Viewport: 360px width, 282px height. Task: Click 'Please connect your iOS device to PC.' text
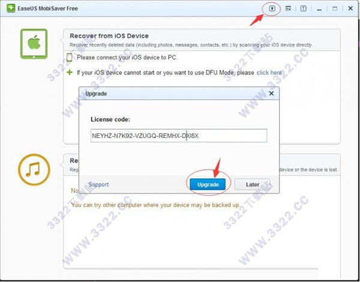tap(127, 58)
